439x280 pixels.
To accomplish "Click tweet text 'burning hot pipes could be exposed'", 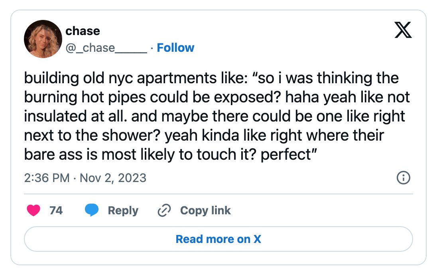I will tap(152, 97).
